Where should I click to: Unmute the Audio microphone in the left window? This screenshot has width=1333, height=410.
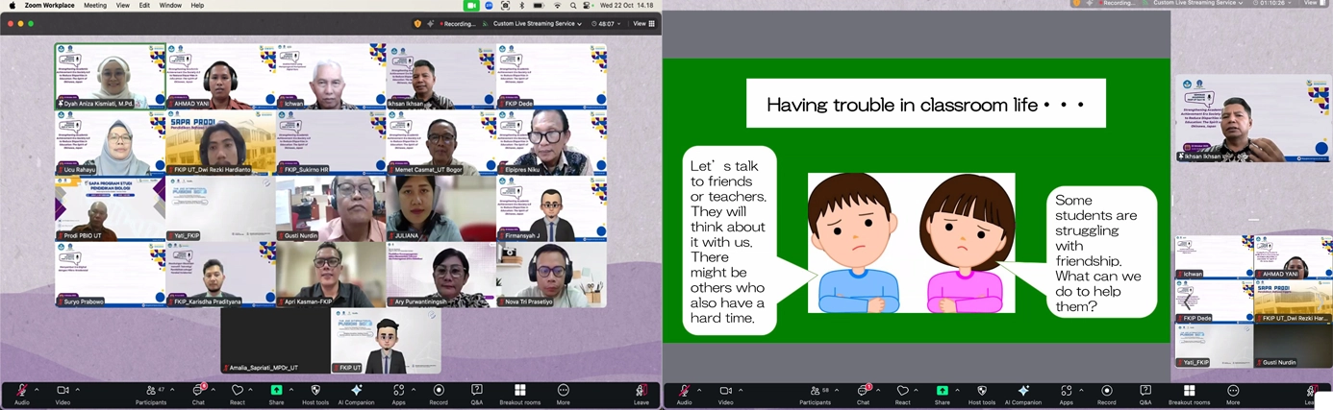click(21, 394)
